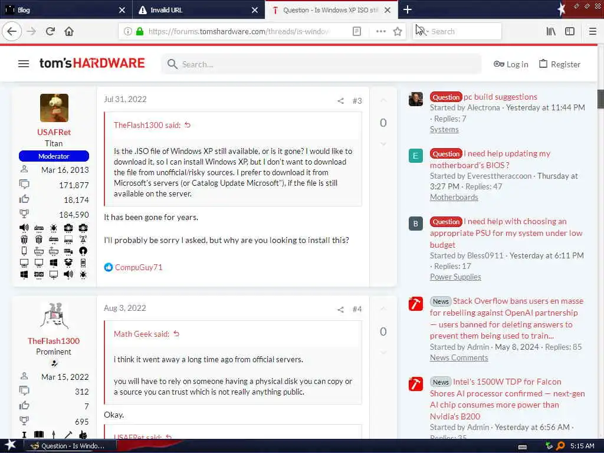Screen dimensions: 604x453
Task: Click the Power Supplies forum link
Action: point(455,277)
